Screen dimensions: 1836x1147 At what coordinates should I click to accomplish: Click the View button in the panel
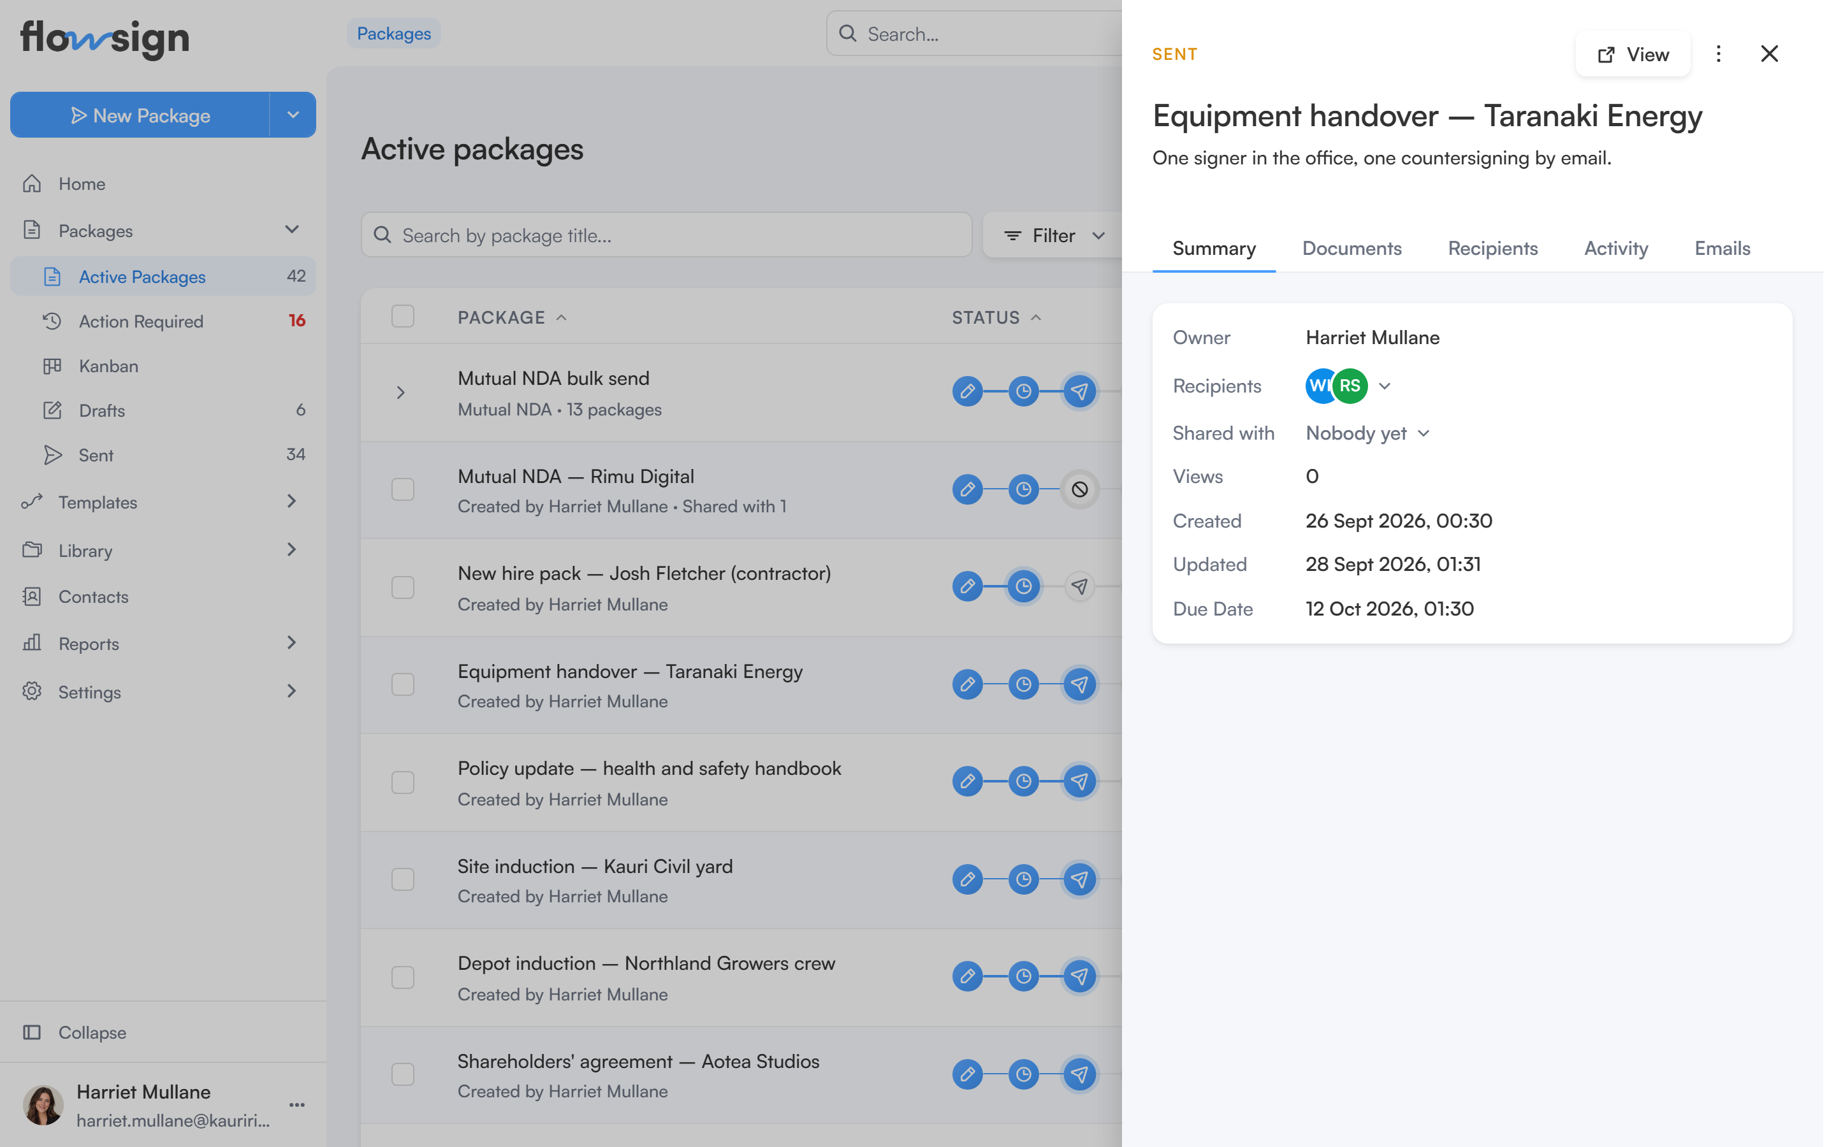pyautogui.click(x=1633, y=54)
